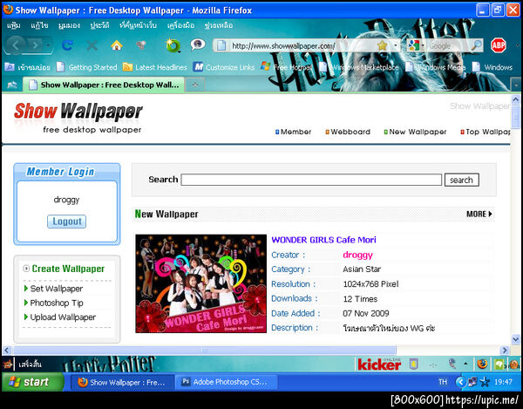Click the page icon in the address bar
Image resolution: width=523 pixels, height=409 pixels.
coord(221,45)
